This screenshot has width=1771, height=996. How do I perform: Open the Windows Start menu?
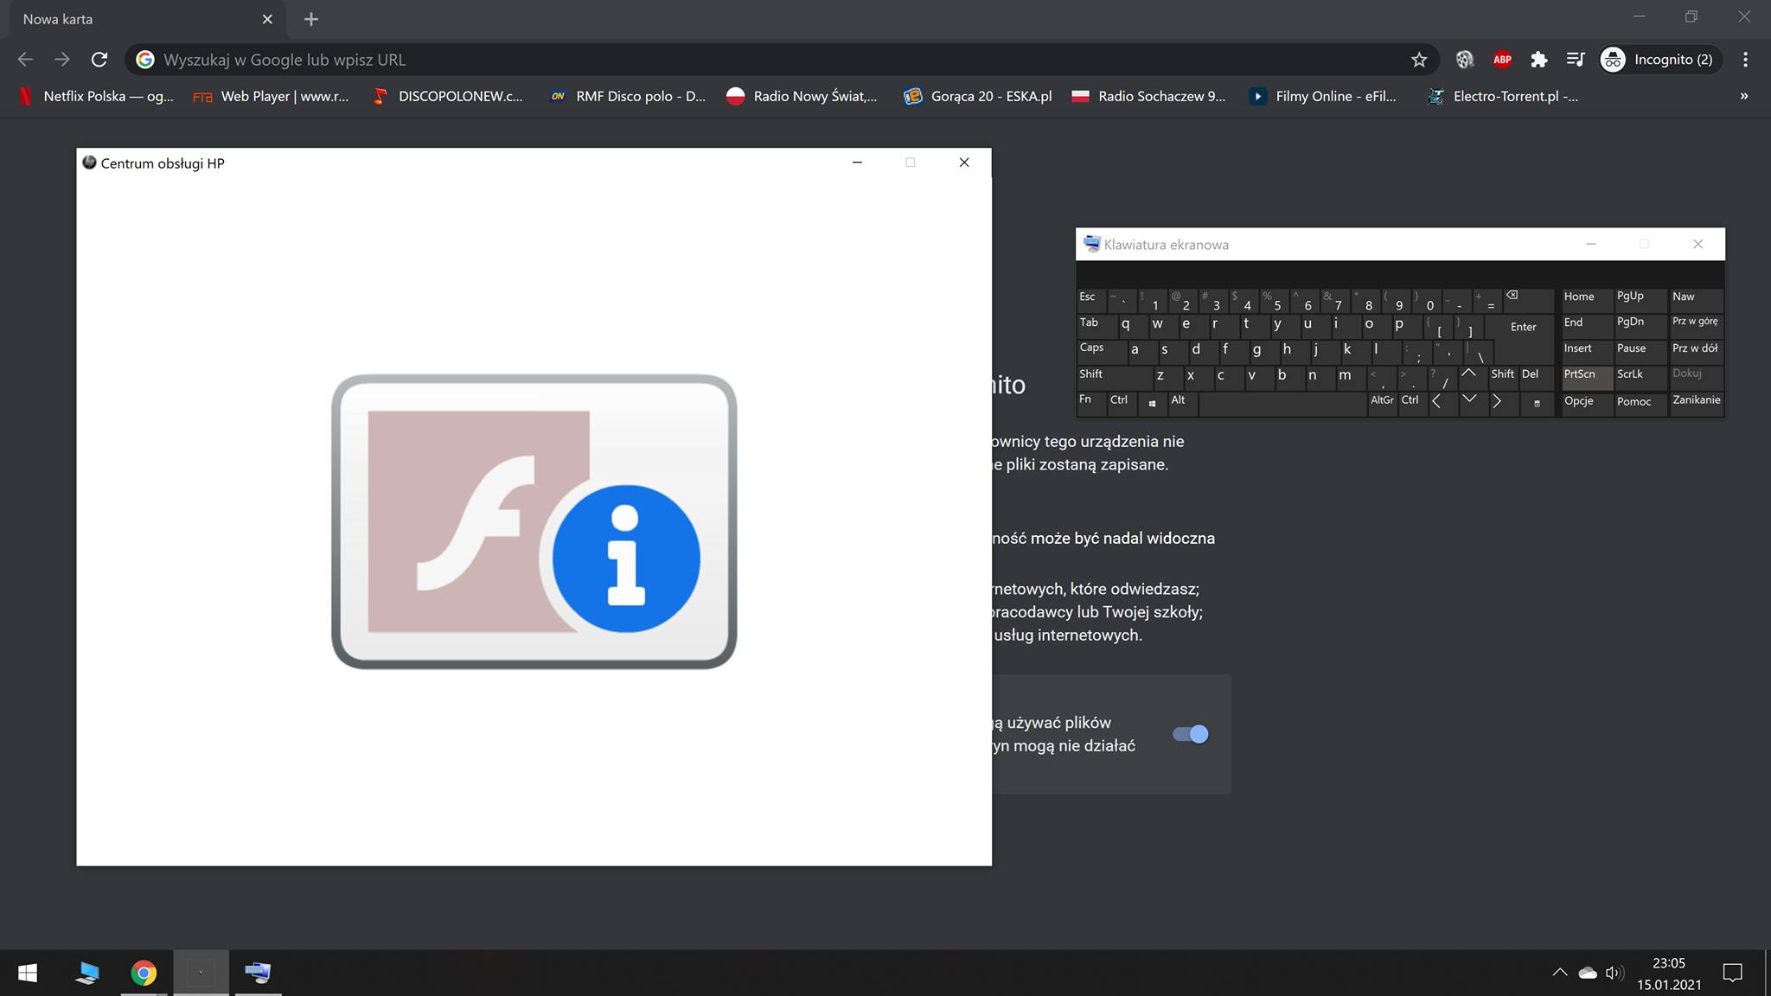click(28, 973)
